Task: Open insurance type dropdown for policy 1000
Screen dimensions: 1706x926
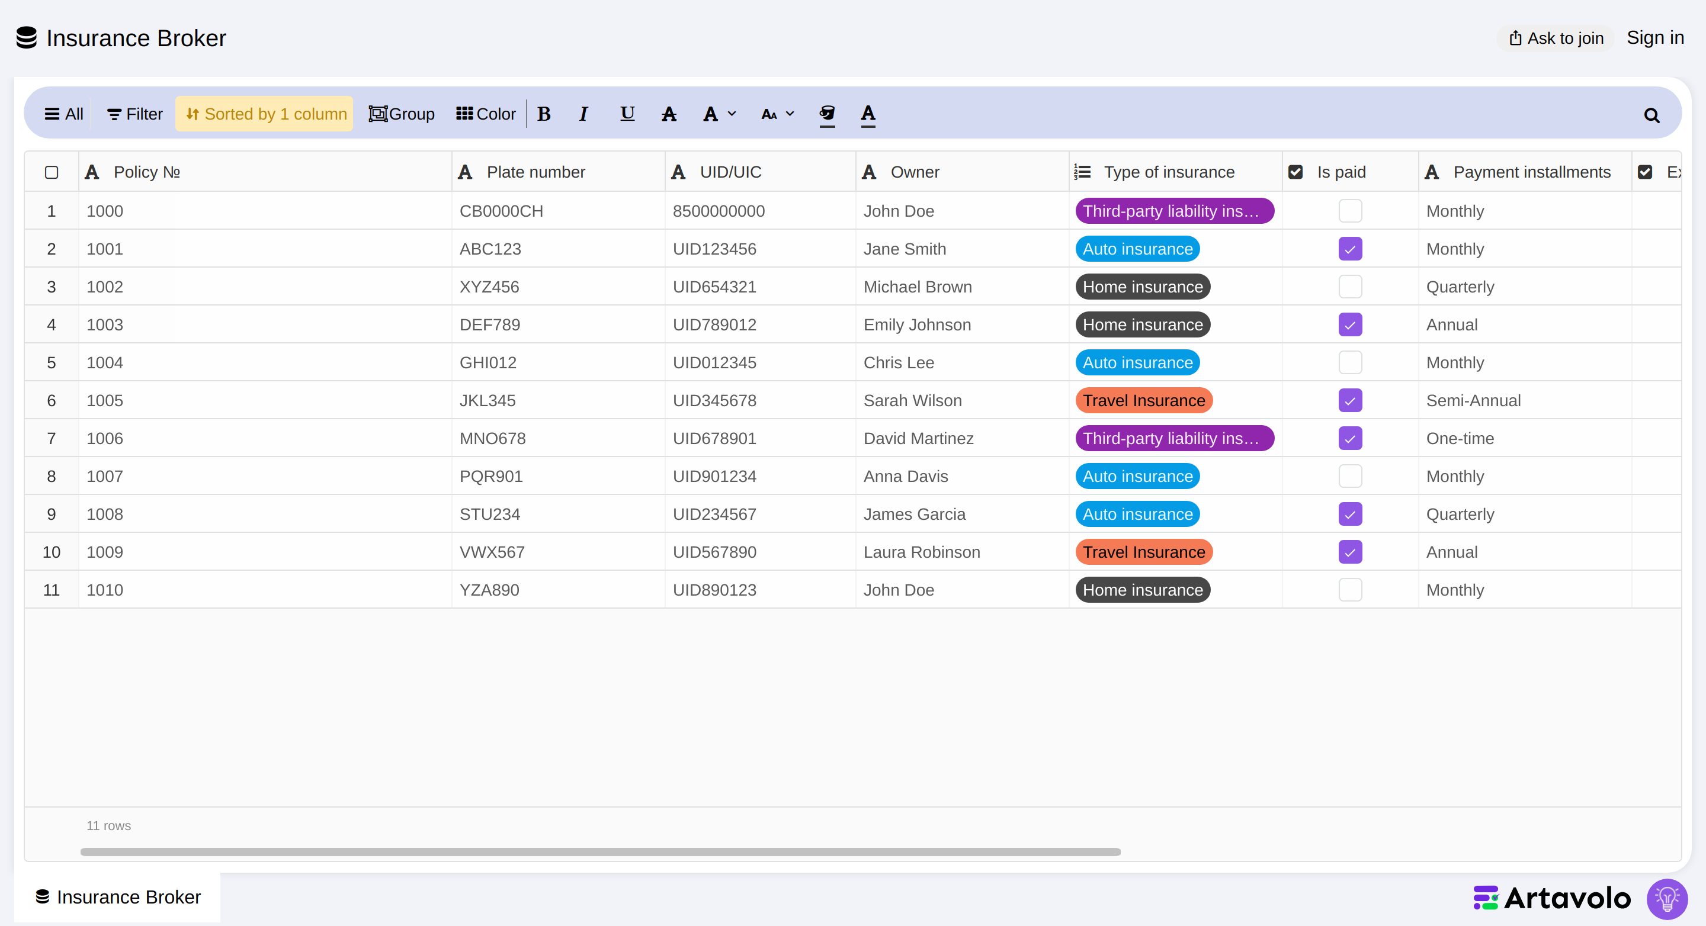Action: (1174, 211)
